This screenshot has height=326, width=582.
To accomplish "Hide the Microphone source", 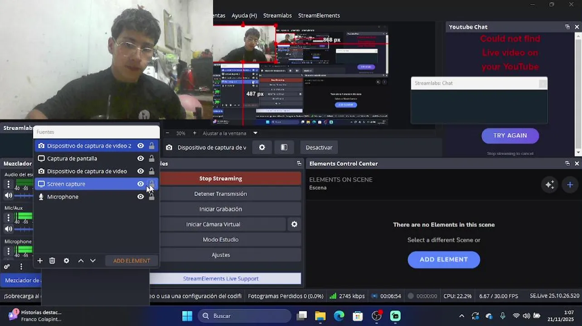I will coord(141,197).
